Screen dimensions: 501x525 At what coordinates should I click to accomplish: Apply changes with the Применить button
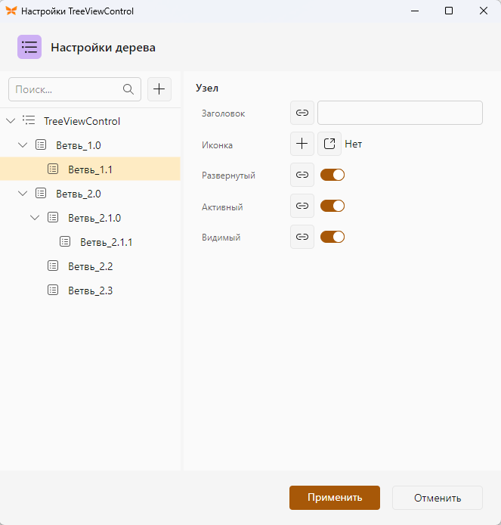click(x=335, y=498)
